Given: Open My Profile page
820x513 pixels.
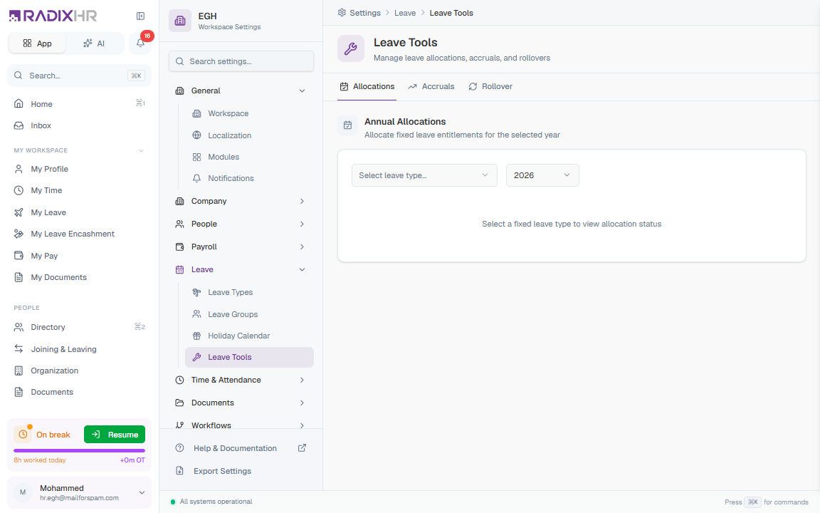Looking at the screenshot, I should click(x=80, y=169).
